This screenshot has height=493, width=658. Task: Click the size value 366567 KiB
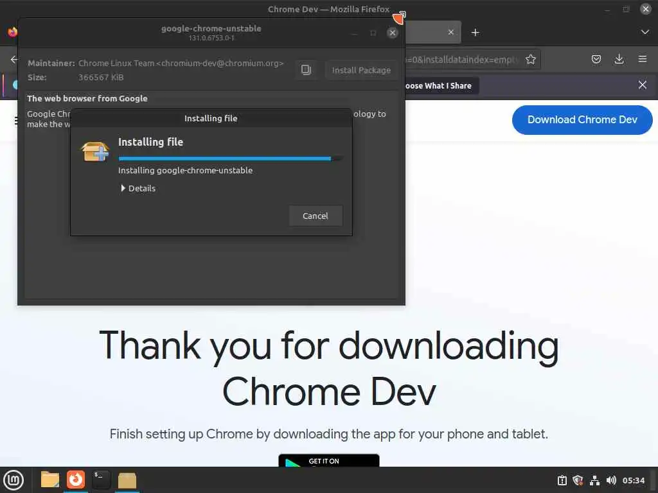click(101, 77)
